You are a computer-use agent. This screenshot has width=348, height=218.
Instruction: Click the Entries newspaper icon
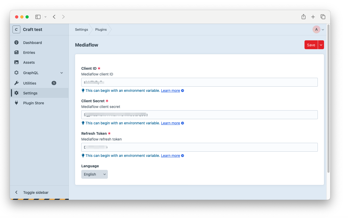click(16, 52)
